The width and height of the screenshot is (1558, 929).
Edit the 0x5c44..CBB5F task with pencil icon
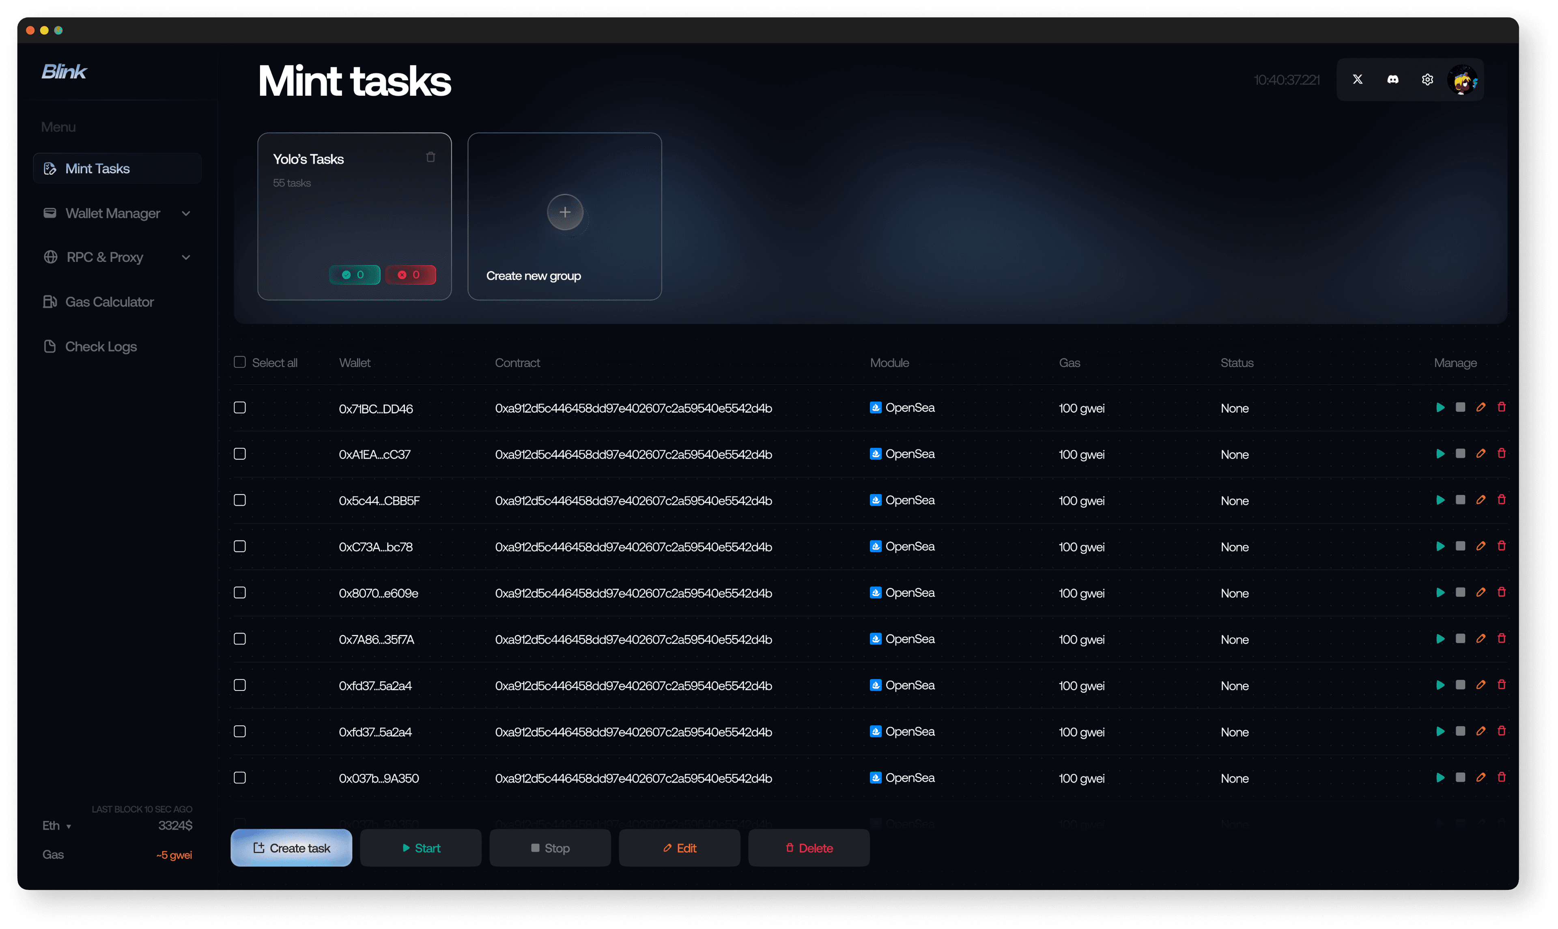pos(1481,500)
